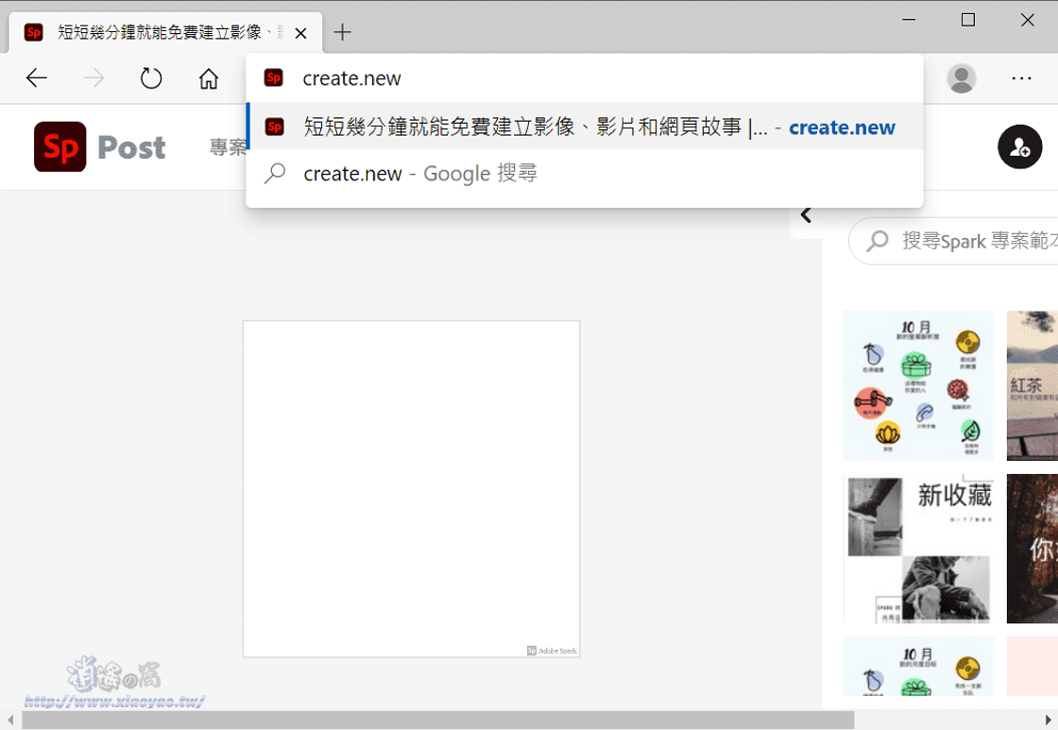Click the Sp favicon in address bar
This screenshot has height=730, width=1058.
pos(273,78)
